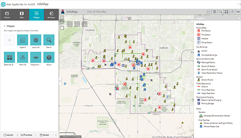Image resolution: width=241 pixels, height=138 pixels.
Task: Click Minor Restriction legend line swatch
Action: click(x=199, y=90)
